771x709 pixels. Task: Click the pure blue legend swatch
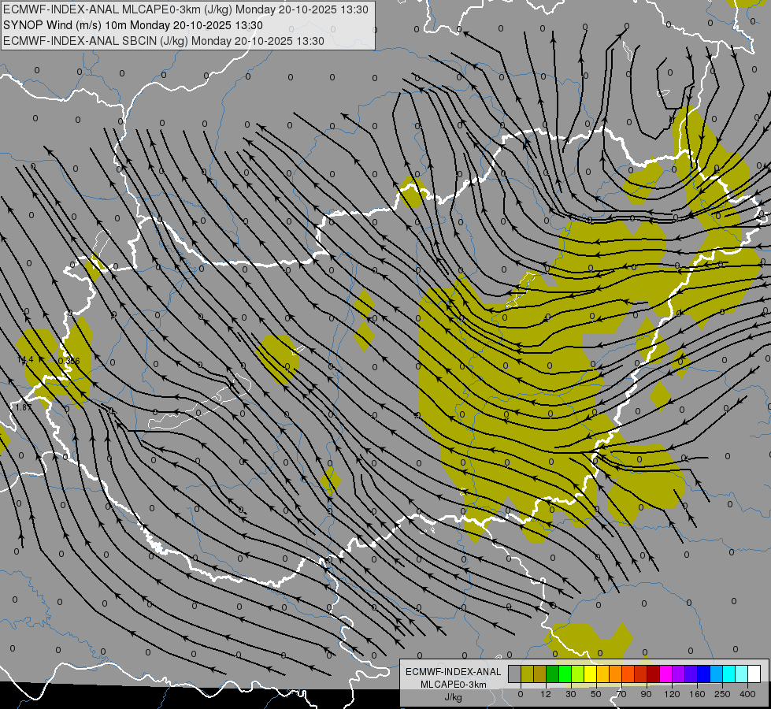703,674
